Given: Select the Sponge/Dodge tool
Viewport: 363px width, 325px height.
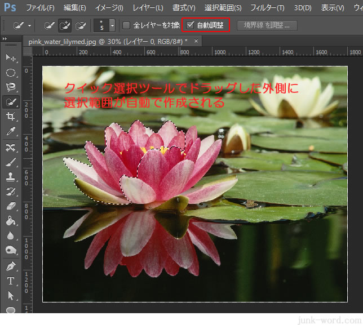Looking at the screenshot, I should [x=11, y=250].
